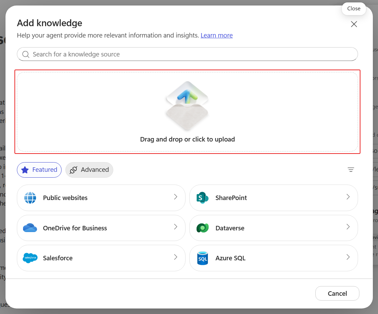
Task: Click the Public websites globe icon
Action: (30, 198)
